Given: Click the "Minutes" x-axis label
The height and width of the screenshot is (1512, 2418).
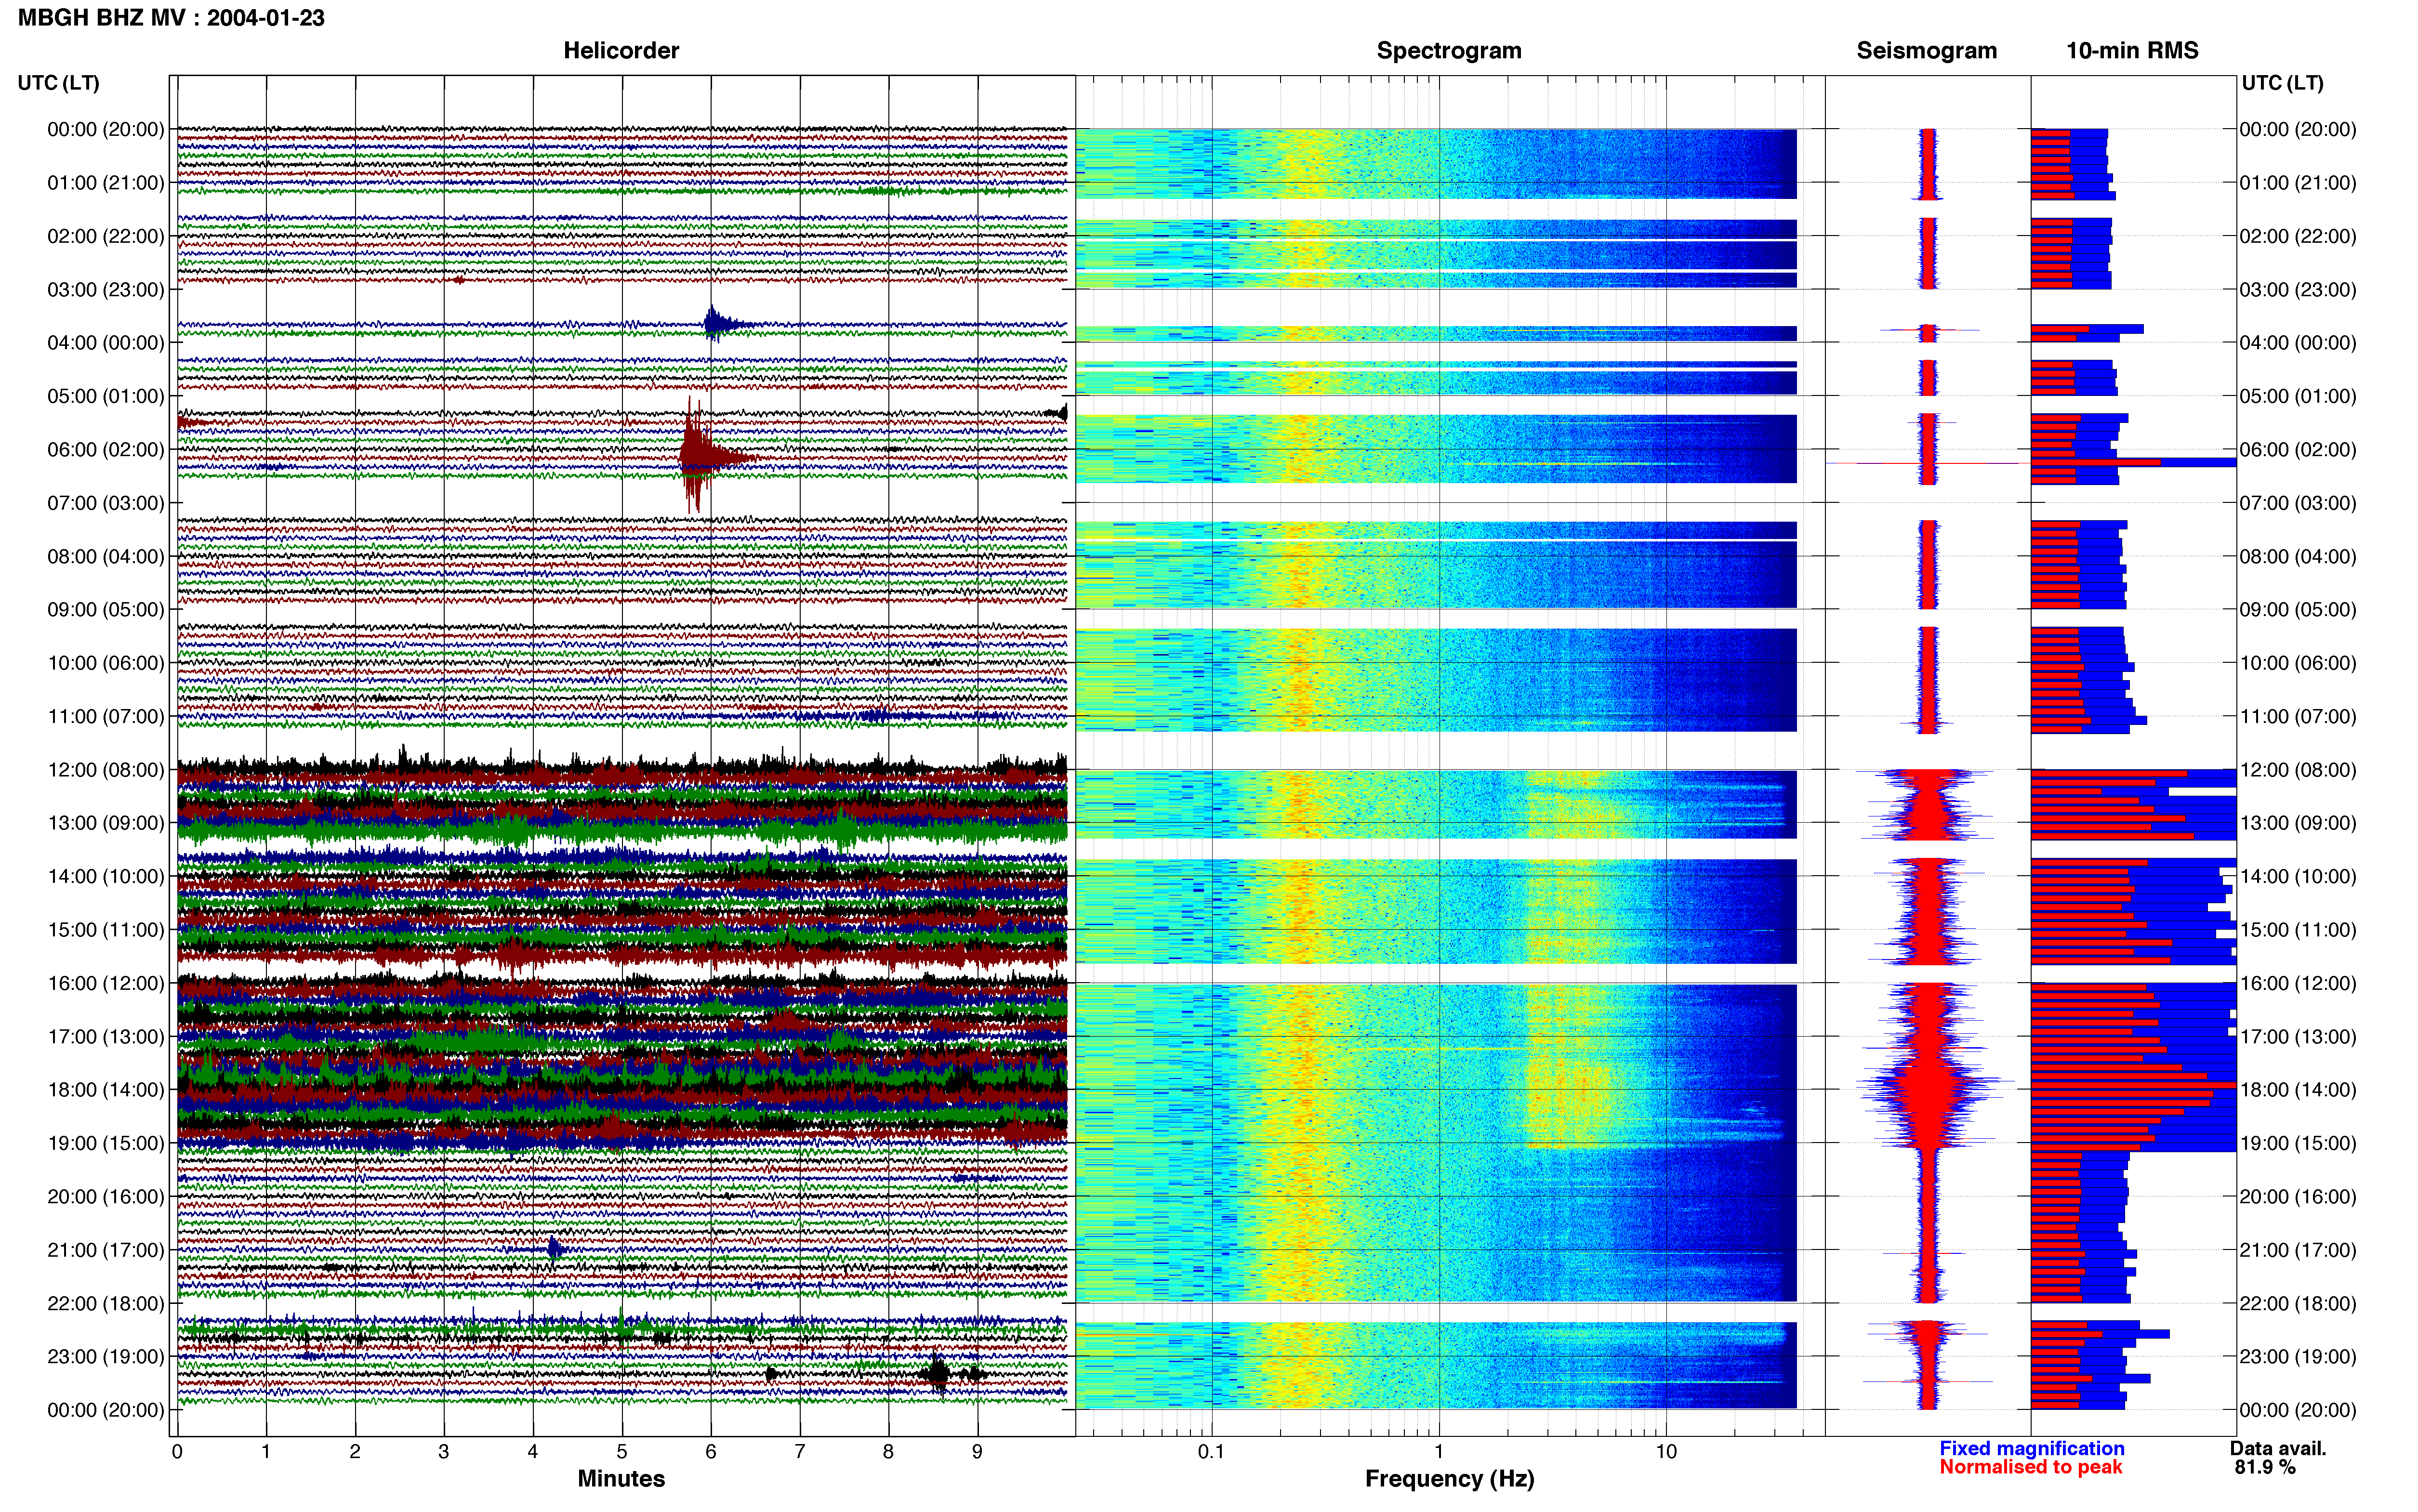Looking at the screenshot, I should [x=621, y=1479].
